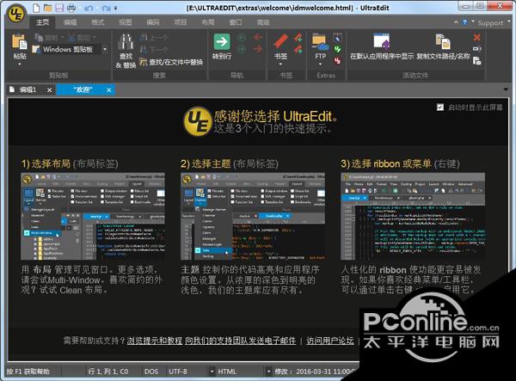
Task: Launch red UltraSentry icon in Extras
Action: pos(337,61)
